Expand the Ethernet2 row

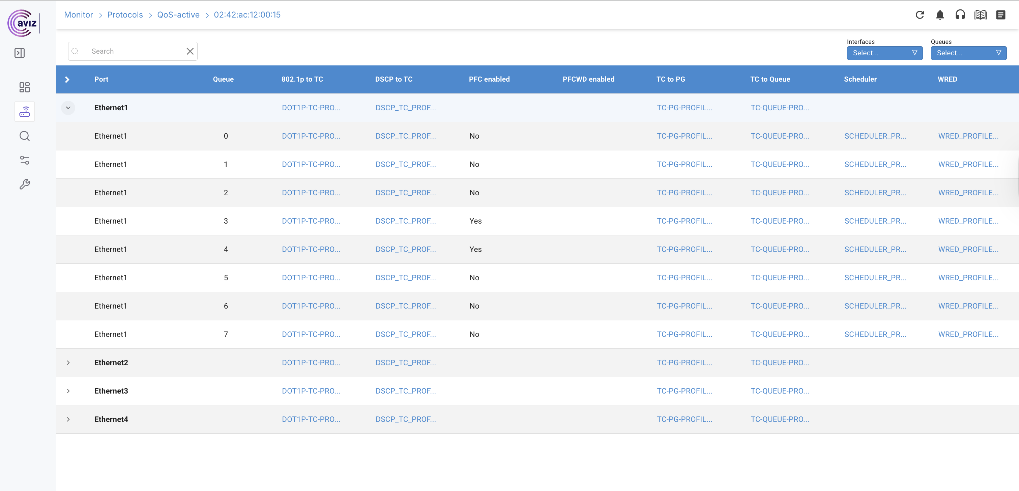[x=68, y=363]
